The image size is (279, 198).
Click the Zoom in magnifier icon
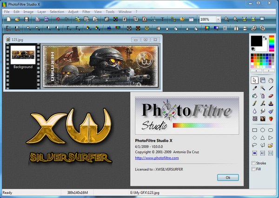click(226, 19)
